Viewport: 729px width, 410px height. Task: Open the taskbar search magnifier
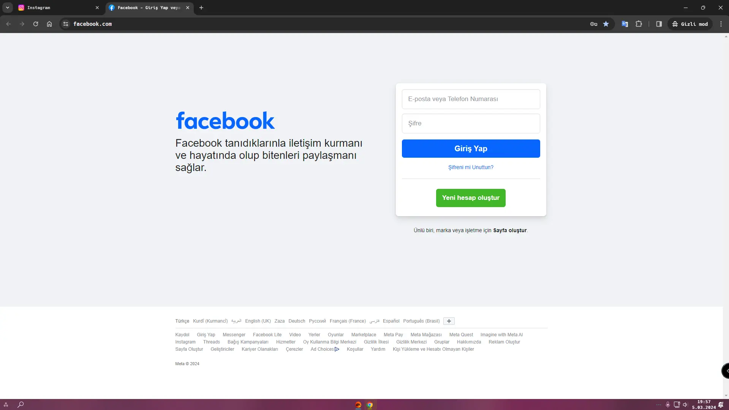(x=21, y=405)
